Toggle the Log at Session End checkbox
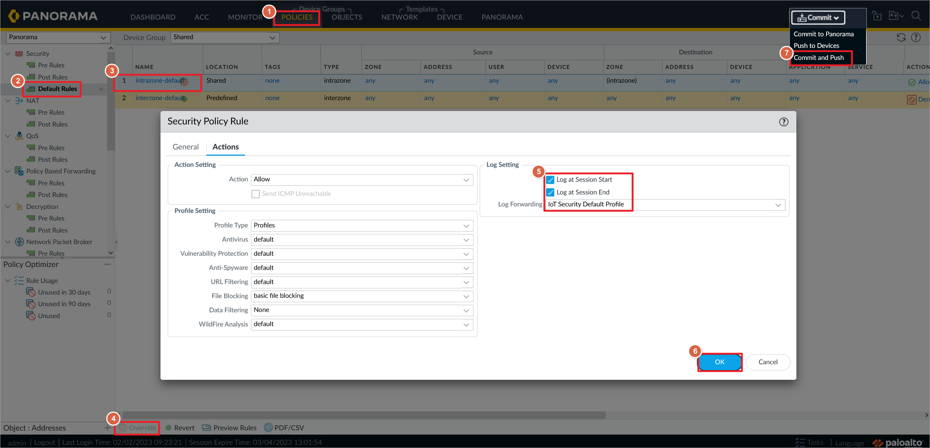930x448 pixels. click(x=551, y=192)
